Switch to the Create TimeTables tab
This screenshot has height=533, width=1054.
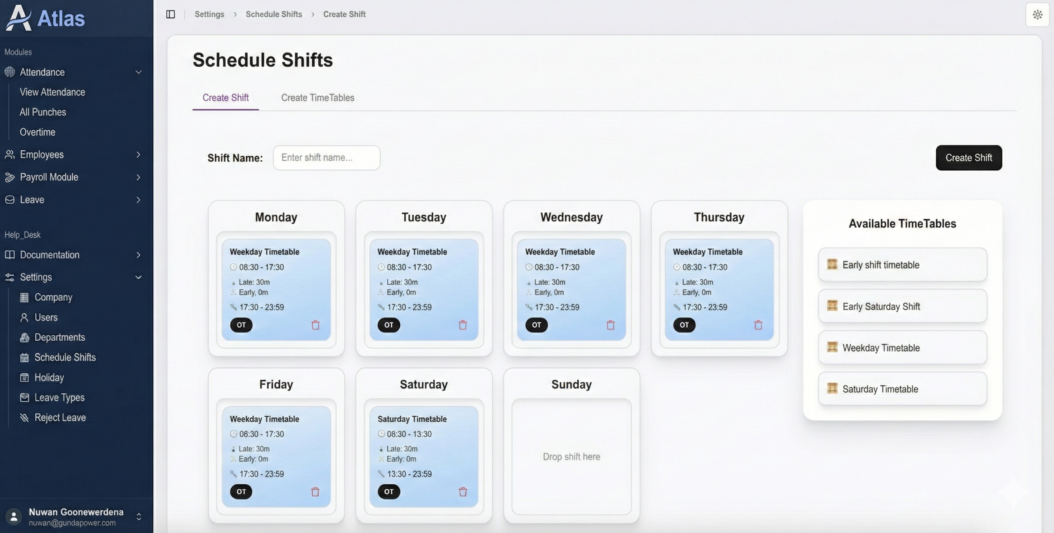(317, 98)
